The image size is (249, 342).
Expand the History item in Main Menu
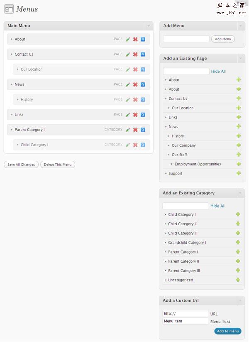(x=18, y=100)
